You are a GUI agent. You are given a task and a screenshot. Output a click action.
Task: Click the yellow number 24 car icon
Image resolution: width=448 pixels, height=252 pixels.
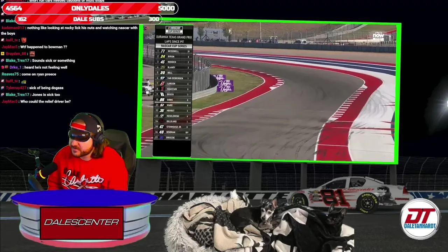click(162, 56)
